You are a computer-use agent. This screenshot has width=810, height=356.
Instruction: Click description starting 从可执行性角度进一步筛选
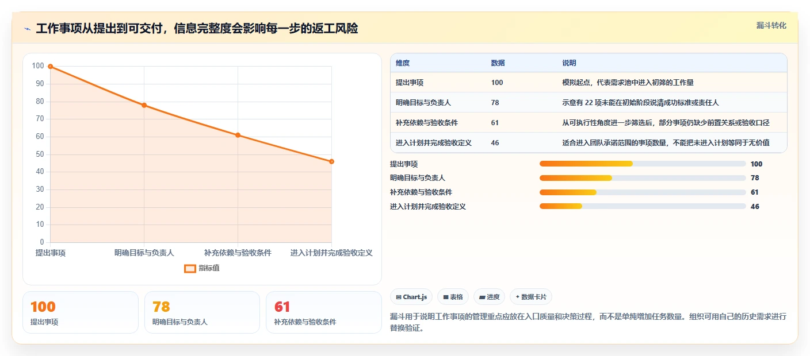click(x=666, y=123)
